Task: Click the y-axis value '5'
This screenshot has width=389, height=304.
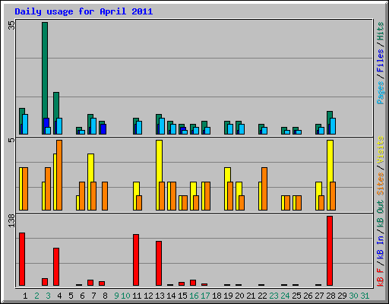Action: click(11, 140)
